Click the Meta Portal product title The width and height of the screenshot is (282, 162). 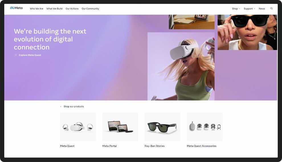coord(110,146)
